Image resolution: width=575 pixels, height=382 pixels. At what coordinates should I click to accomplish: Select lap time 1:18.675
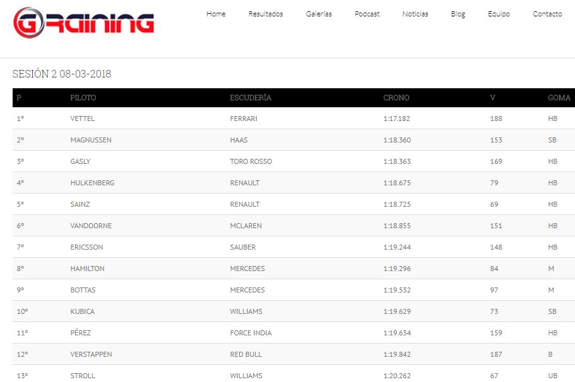point(397,183)
